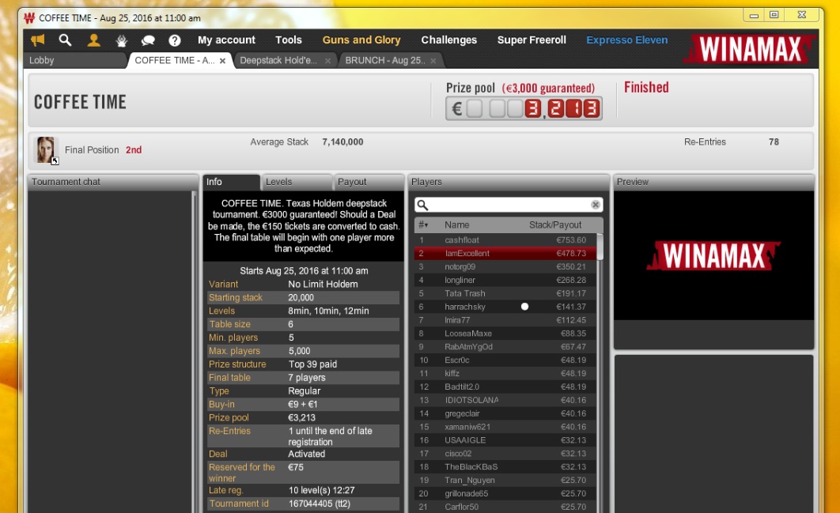The image size is (840, 513).
Task: Open the magnifier search icon in toolbar
Action: (x=66, y=40)
